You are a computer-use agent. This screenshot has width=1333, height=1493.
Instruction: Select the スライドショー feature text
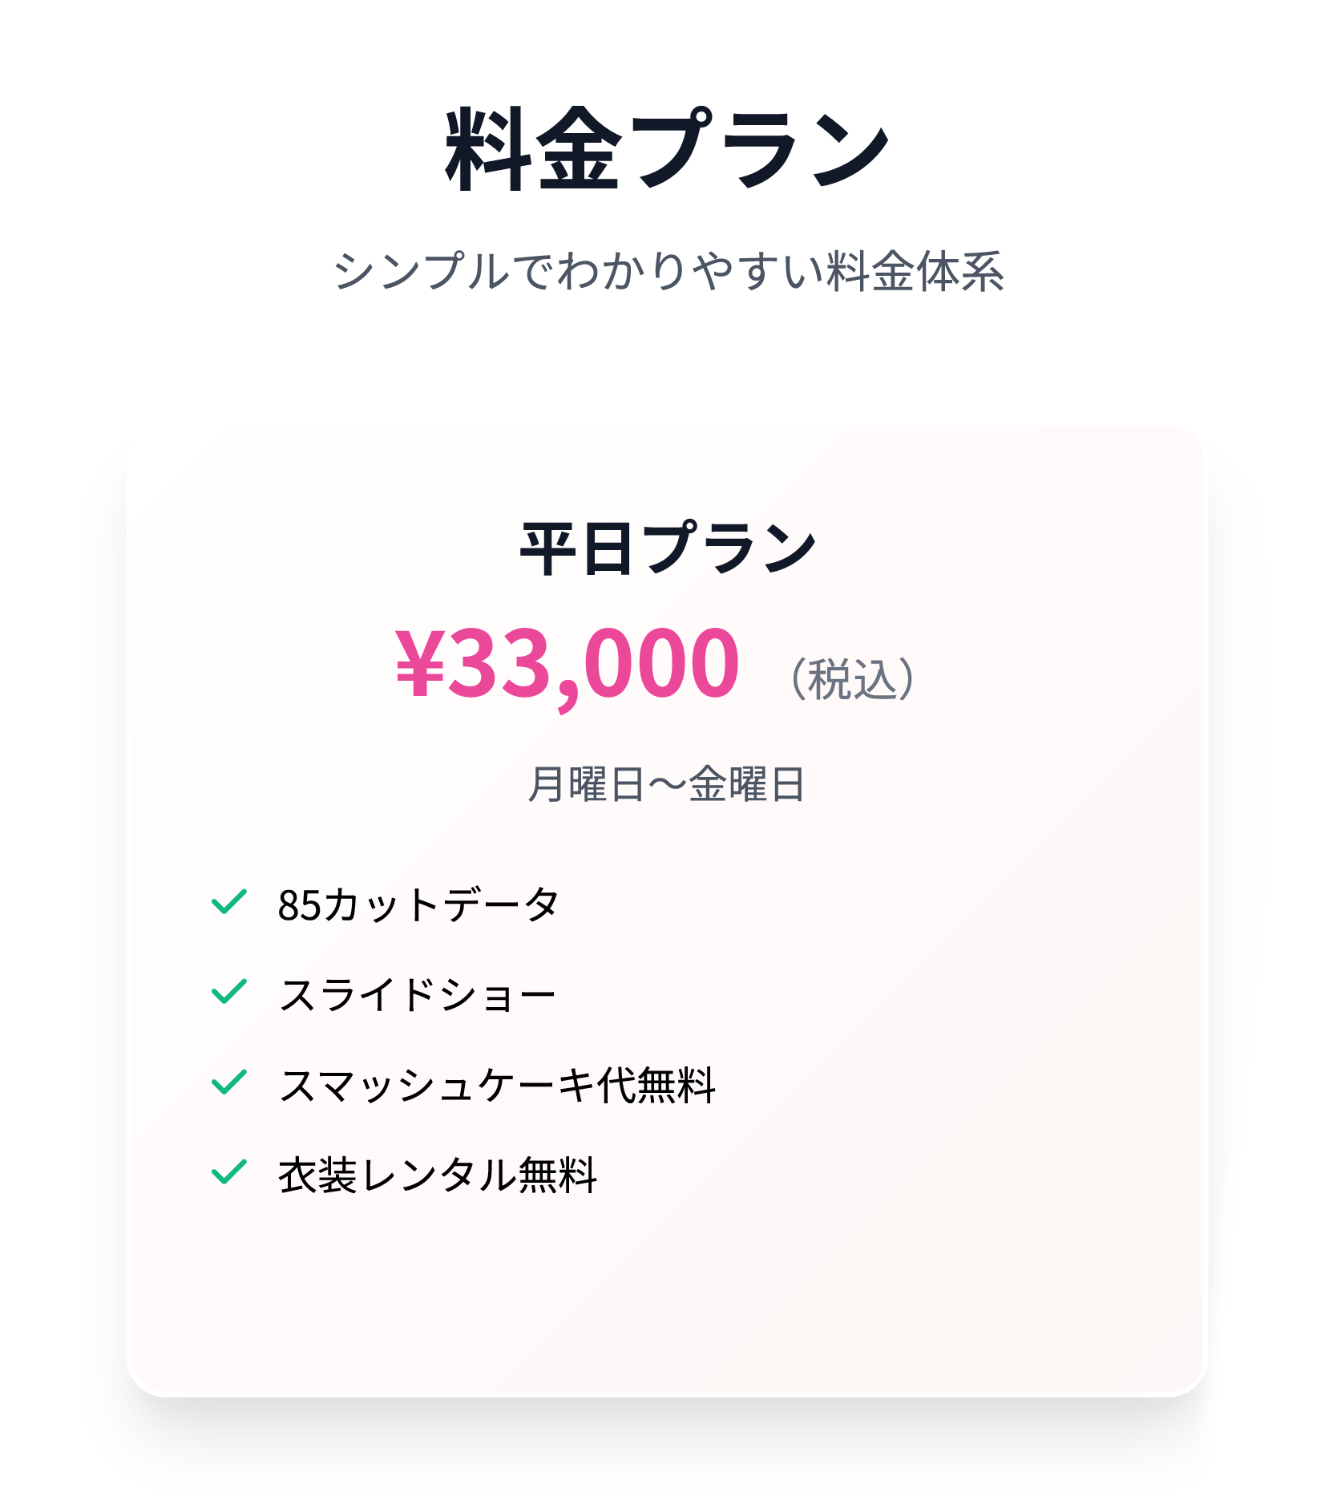[x=417, y=994]
